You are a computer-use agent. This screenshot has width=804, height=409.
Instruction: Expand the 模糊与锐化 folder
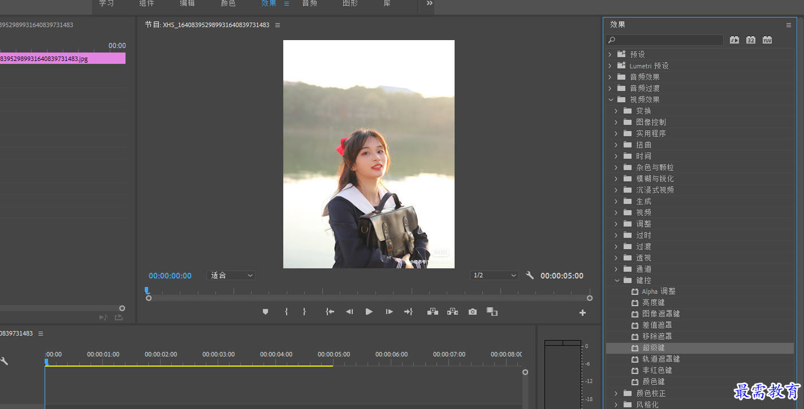click(x=616, y=179)
